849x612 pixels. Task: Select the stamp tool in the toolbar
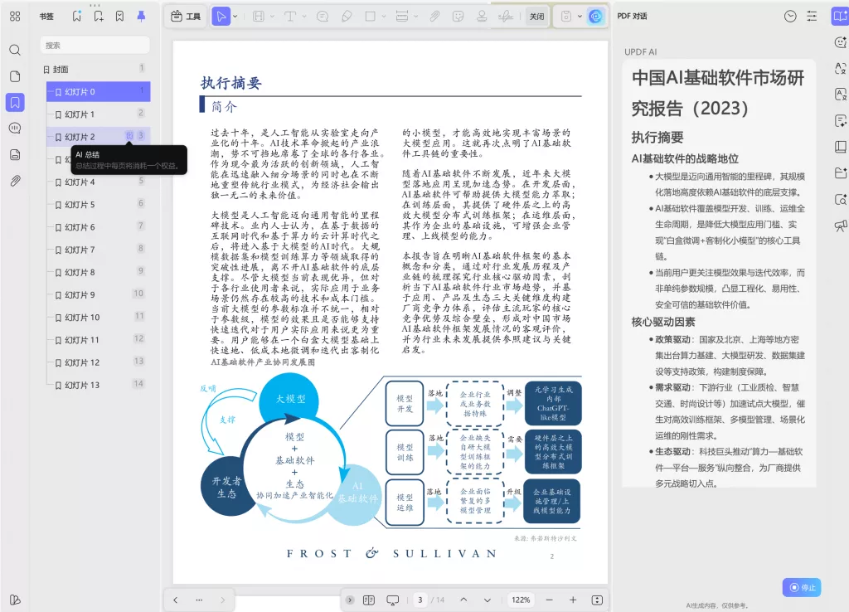coord(482,16)
